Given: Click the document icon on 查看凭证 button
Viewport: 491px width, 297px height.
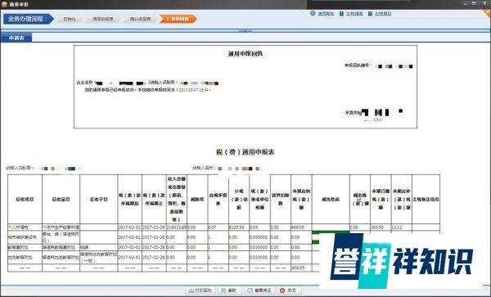Looking at the screenshot, I should 250,290.
